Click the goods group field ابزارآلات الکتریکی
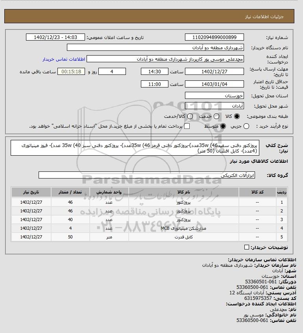This screenshot has height=333, width=303. pyautogui.click(x=147, y=175)
